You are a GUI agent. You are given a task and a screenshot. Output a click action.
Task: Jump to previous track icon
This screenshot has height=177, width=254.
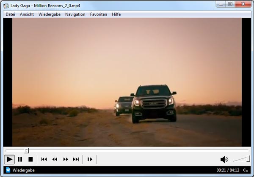pyautogui.click(x=44, y=159)
